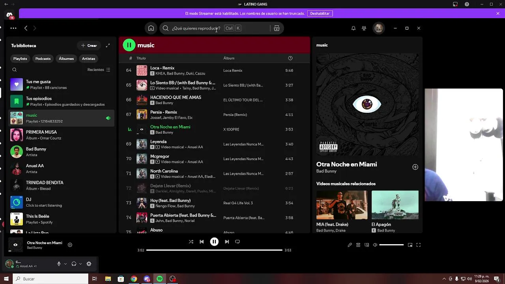This screenshot has width=505, height=284.
Task: Open PRIMERA MUSA album in library
Action: (x=62, y=135)
